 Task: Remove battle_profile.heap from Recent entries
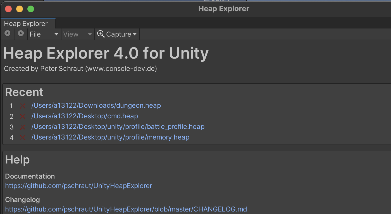coord(22,127)
